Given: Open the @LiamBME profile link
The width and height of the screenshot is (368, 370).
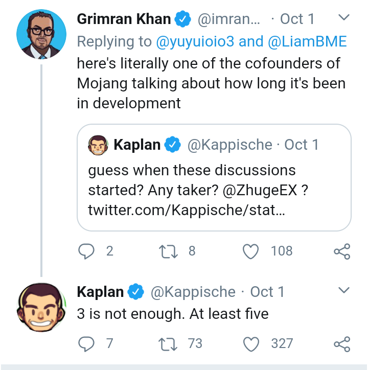Looking at the screenshot, I should [x=307, y=41].
